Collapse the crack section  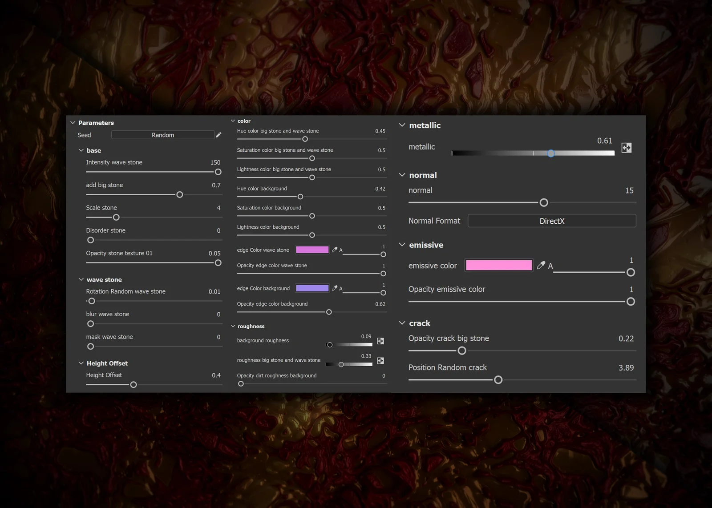pos(402,323)
